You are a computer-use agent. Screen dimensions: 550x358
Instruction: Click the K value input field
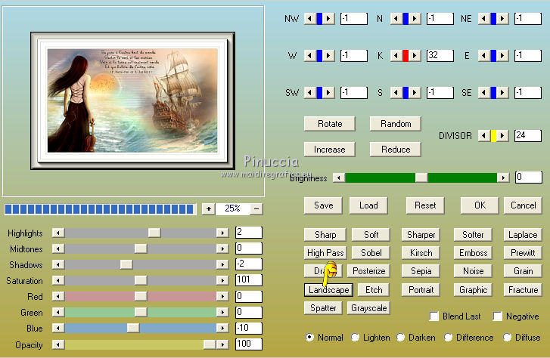pyautogui.click(x=440, y=55)
